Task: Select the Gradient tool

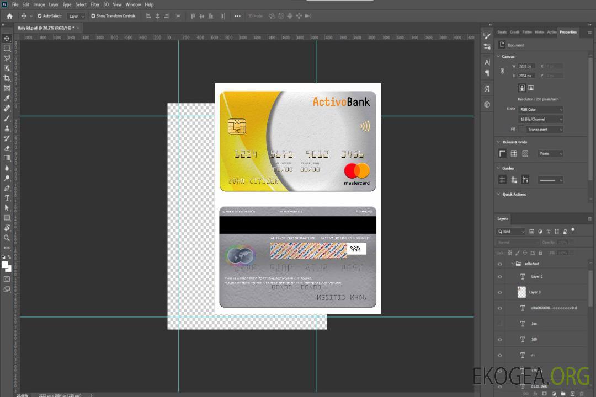Action: 7,158
